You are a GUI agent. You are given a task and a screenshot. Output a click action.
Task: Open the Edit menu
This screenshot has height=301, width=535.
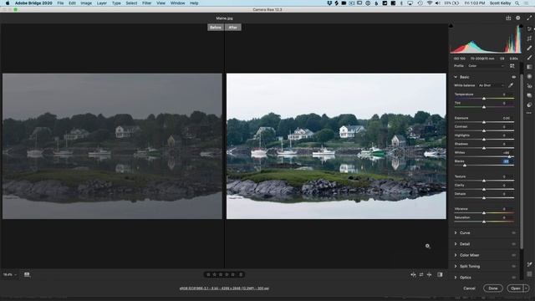click(72, 3)
